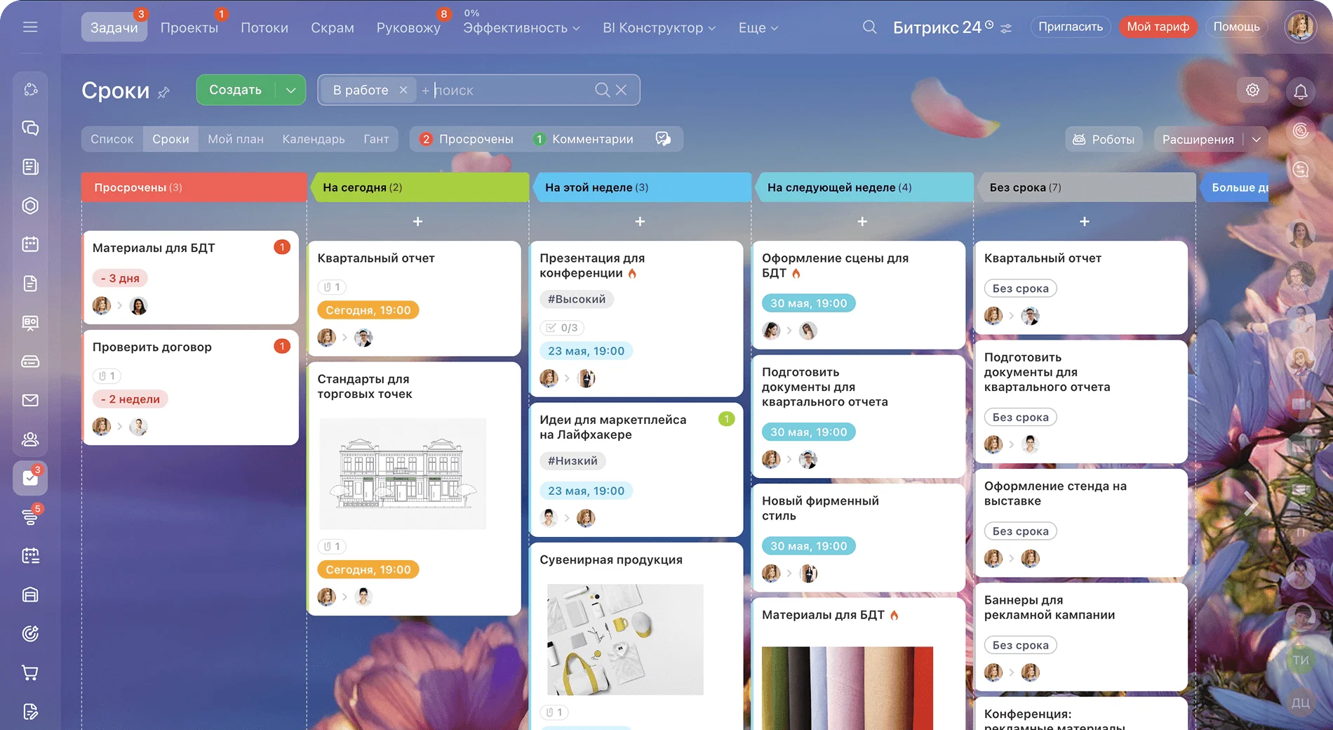Open the calendar icon in left sidebar
Viewport: 1333px width, 730px height.
[30, 244]
